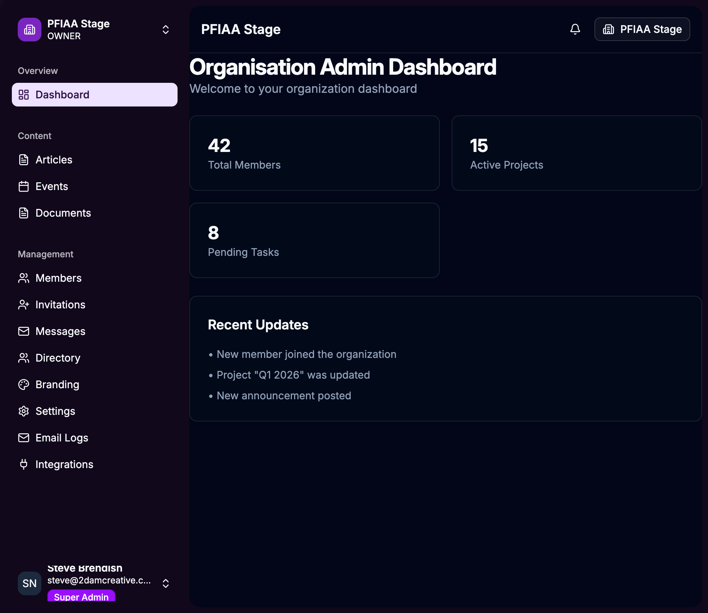Click the Active Projects stat card
Screen dimensions: 708x613
[x=577, y=153]
